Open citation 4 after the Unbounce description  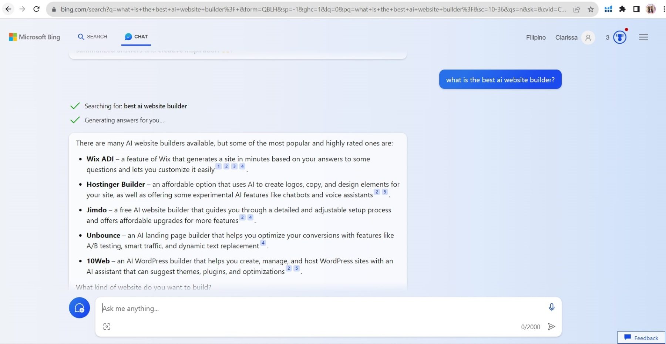click(x=263, y=243)
